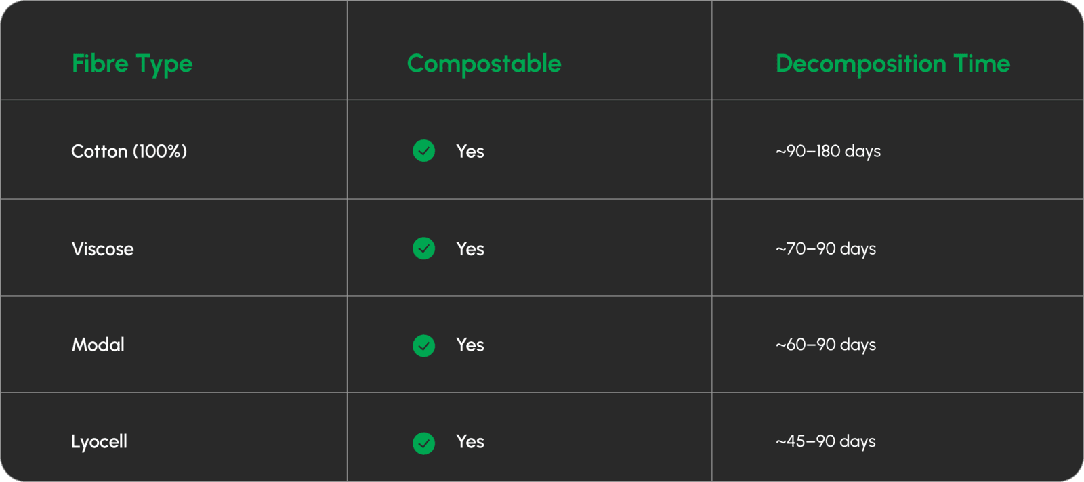Select the ~45–90 days decomposition value
Viewport: 1084px width, 482px height.
826,442
